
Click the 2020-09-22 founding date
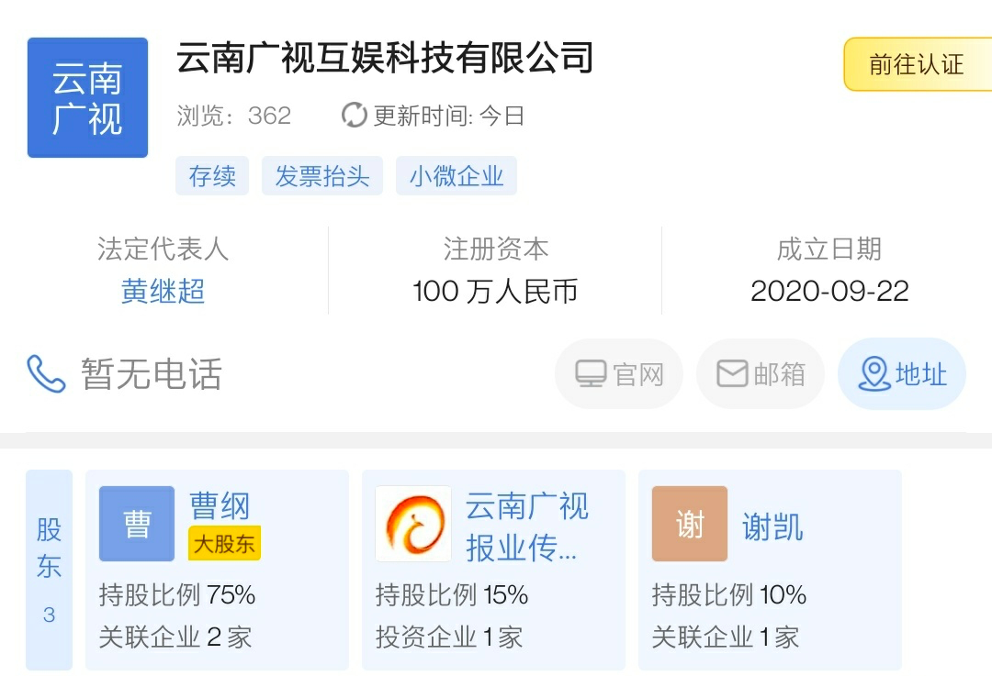[x=829, y=292]
